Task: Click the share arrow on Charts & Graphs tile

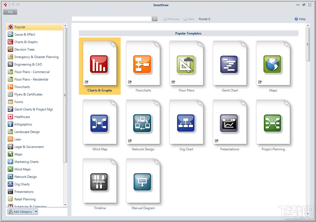Action: tap(87, 82)
